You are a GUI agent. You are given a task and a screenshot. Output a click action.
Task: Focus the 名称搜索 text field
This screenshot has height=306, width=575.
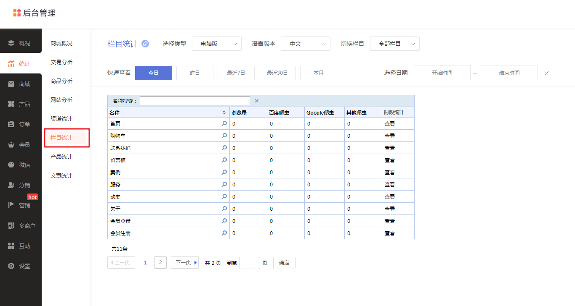pos(195,101)
